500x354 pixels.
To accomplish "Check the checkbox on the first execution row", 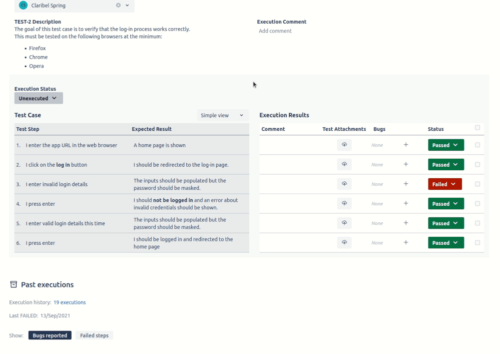I will (x=477, y=145).
